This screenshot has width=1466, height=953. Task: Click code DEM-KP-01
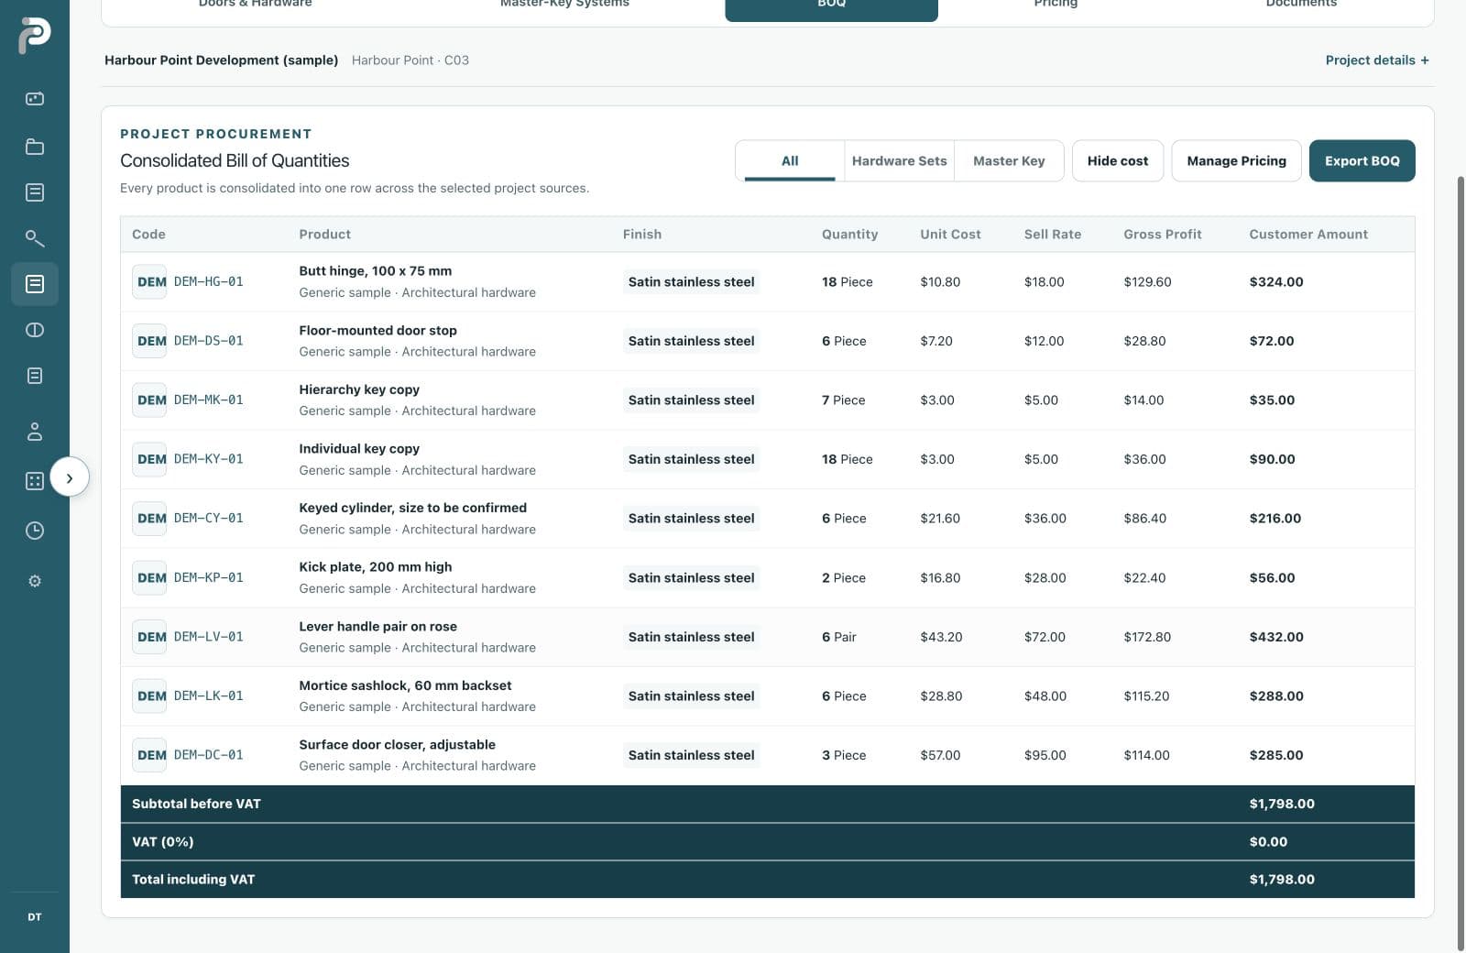(x=209, y=578)
